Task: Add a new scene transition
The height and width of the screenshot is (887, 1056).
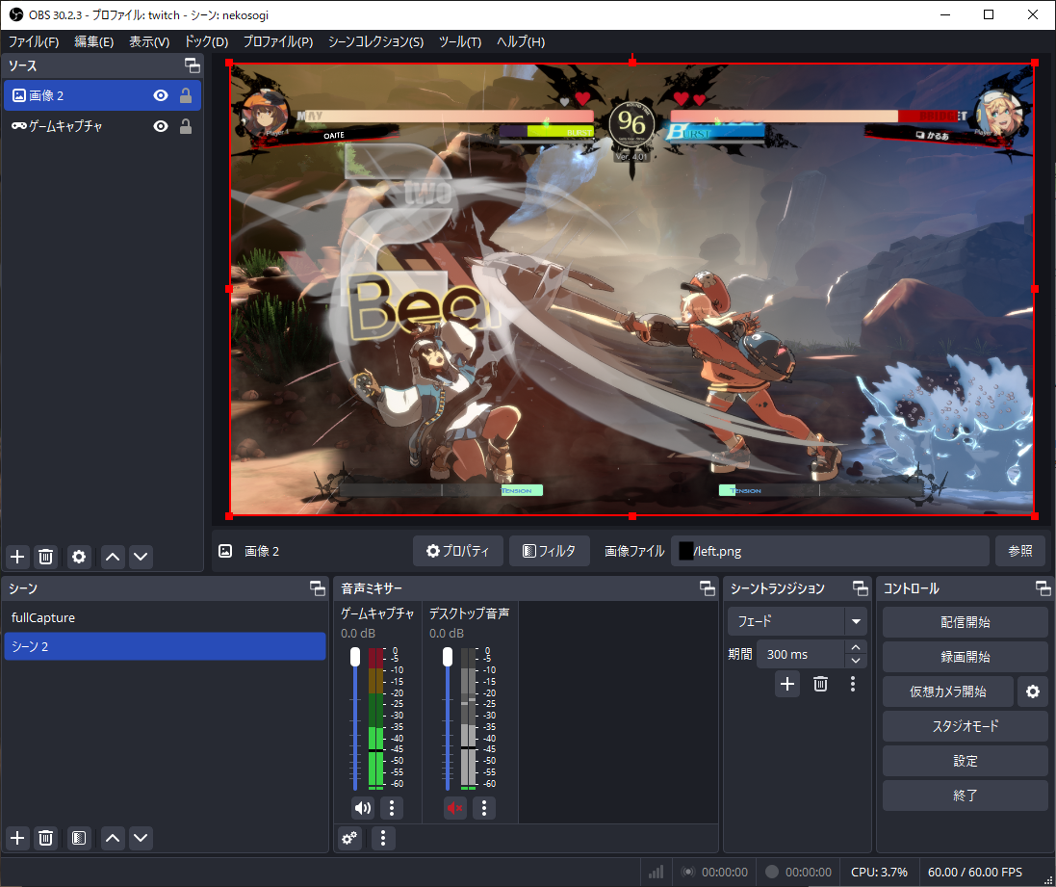Action: 787,684
